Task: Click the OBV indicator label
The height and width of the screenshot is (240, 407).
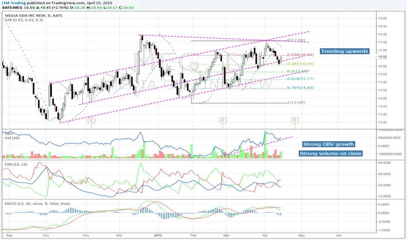Action: pyautogui.click(x=9, y=134)
